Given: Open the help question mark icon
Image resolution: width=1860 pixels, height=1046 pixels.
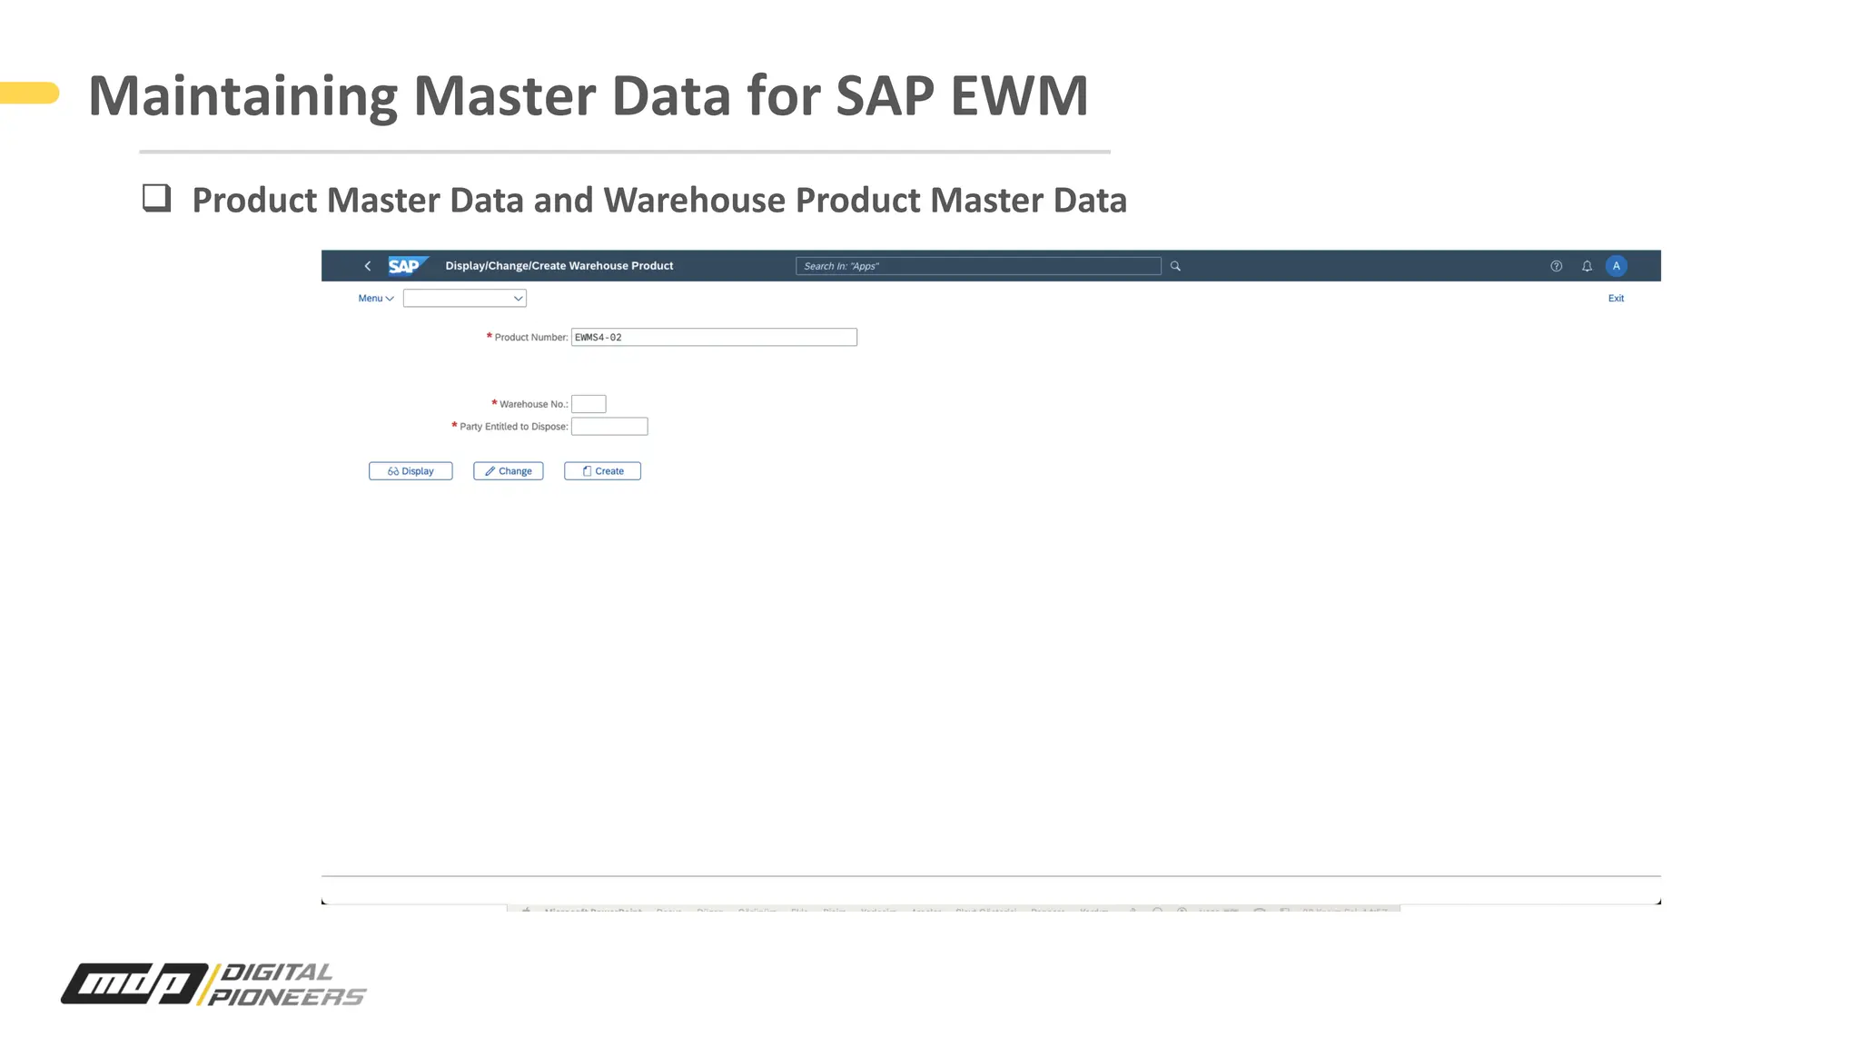Looking at the screenshot, I should pos(1556,266).
